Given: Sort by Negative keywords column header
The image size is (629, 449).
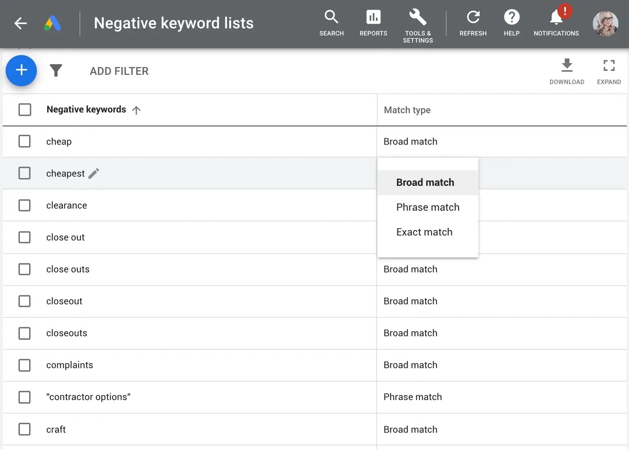Looking at the screenshot, I should tap(86, 110).
